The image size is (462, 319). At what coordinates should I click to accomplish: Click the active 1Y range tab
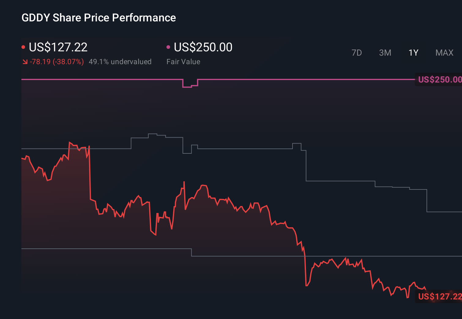(x=413, y=53)
